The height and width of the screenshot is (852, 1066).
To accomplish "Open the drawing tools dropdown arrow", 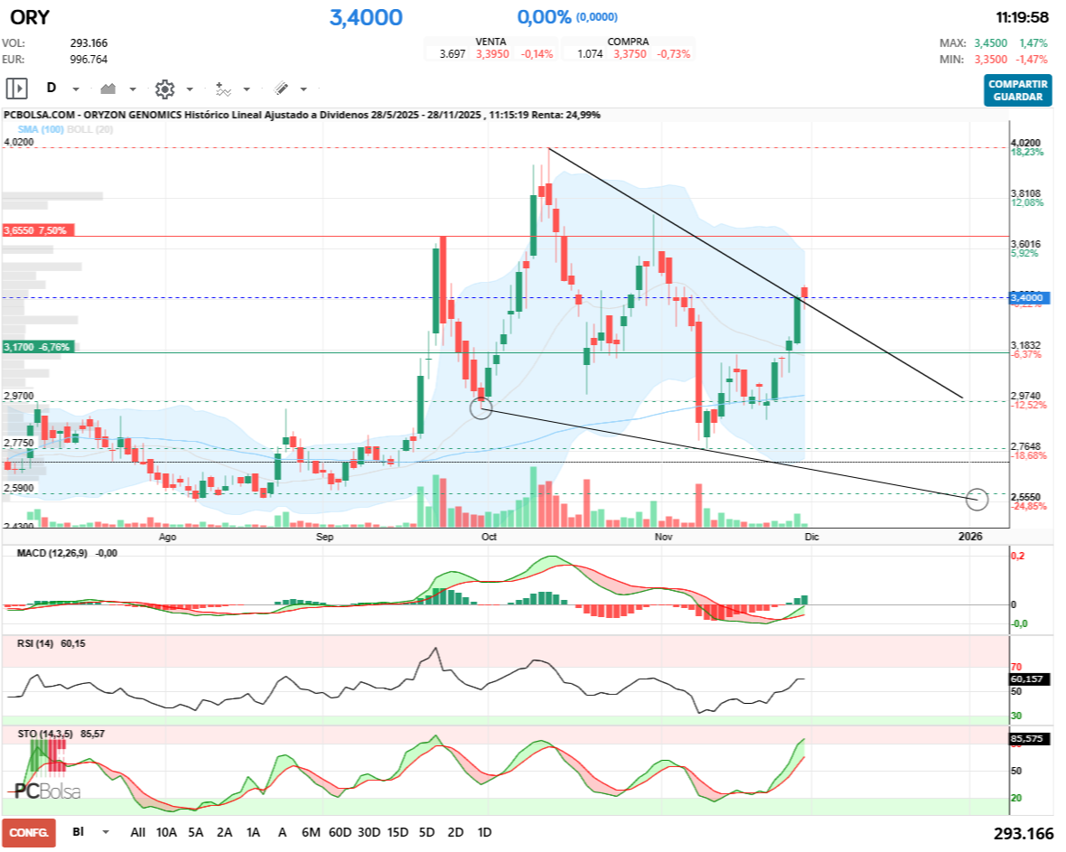I will click(x=303, y=89).
